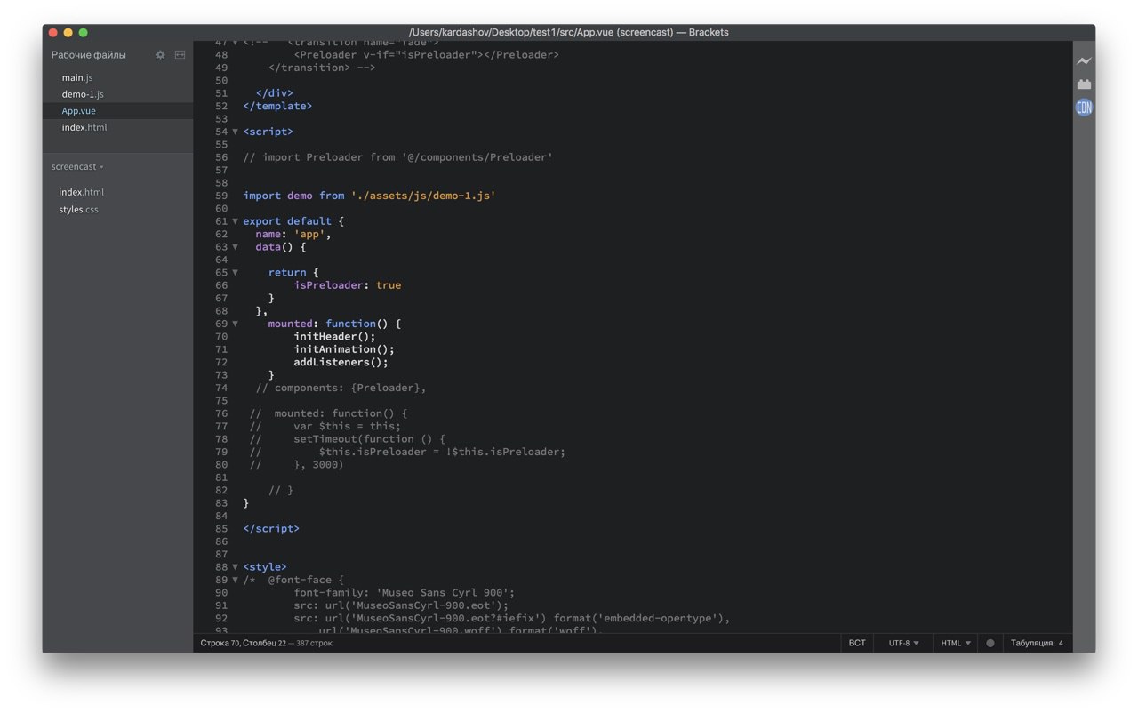Viewport: 1138px width, 713px height.
Task: Collapse the export default block at line 61
Action: pyautogui.click(x=235, y=221)
